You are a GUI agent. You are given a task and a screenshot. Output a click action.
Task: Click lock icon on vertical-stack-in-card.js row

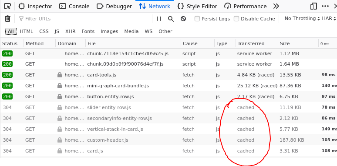[x=60, y=129]
